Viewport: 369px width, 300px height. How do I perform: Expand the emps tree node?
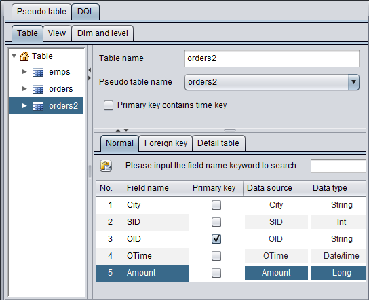point(24,71)
